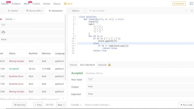Open Wrong Answer submission at 5:48
The height and width of the screenshot is (109, 194).
tap(17, 91)
